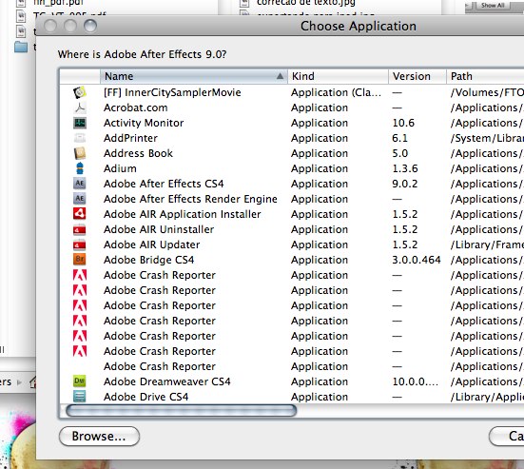Click the After Effects CS4 AE icon
Viewport: 524px width, 469px height.
click(x=80, y=184)
